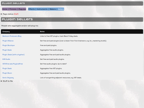Image resolution: width=144 pixels, height=108 pixels.
Task: Click the red Draft status text
Action: point(16,14)
